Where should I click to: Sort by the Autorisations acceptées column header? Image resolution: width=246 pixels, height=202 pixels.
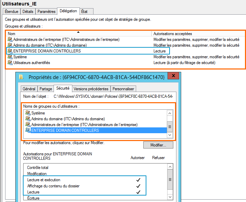pyautogui.click(x=198, y=34)
